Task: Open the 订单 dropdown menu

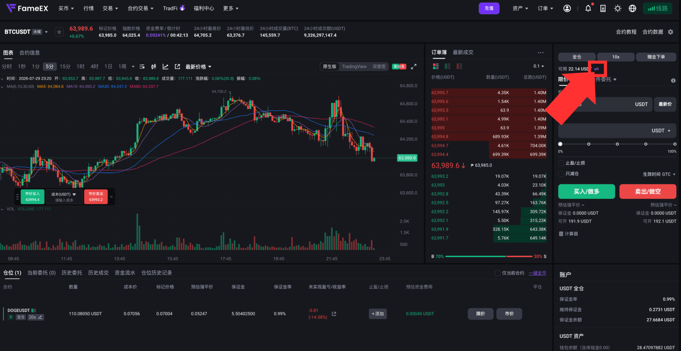Action: point(545,8)
